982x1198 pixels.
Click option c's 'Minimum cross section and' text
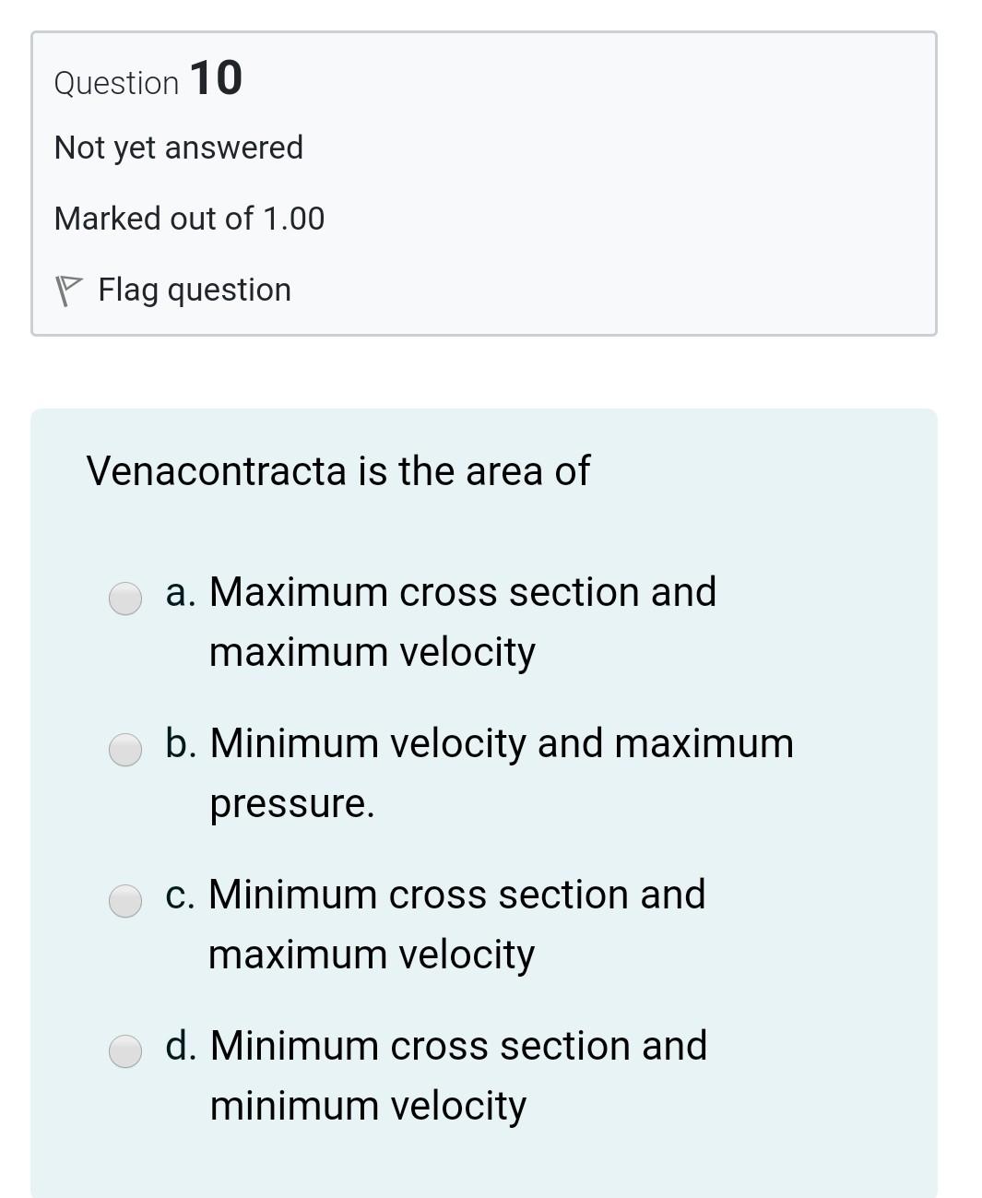click(457, 895)
